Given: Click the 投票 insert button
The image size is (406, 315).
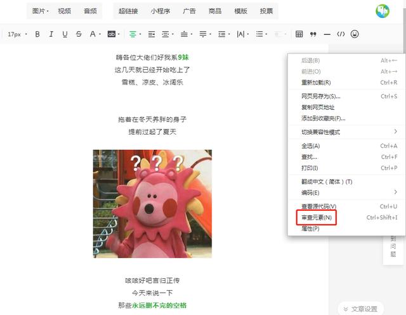Looking at the screenshot, I should 266,11.
